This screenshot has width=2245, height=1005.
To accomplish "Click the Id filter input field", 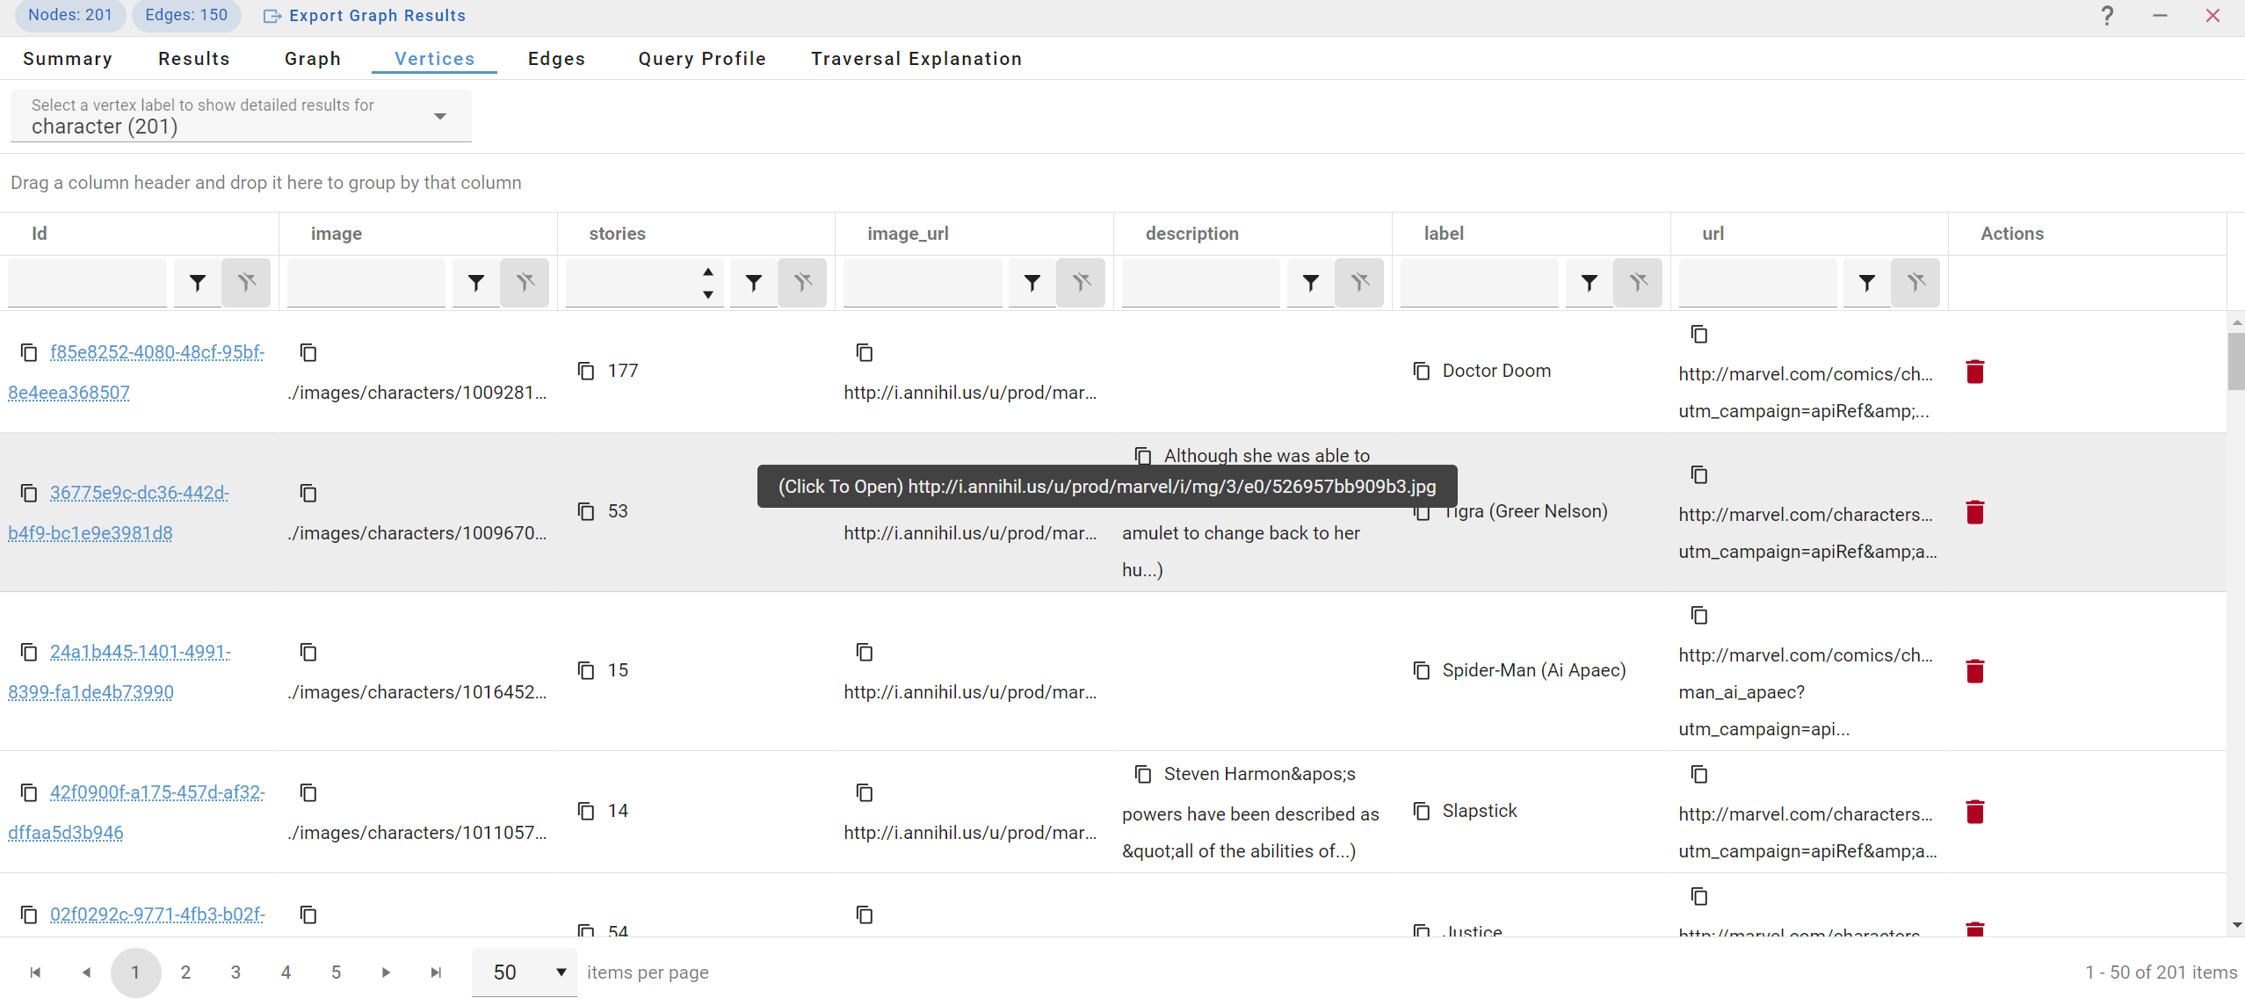I will pyautogui.click(x=87, y=283).
